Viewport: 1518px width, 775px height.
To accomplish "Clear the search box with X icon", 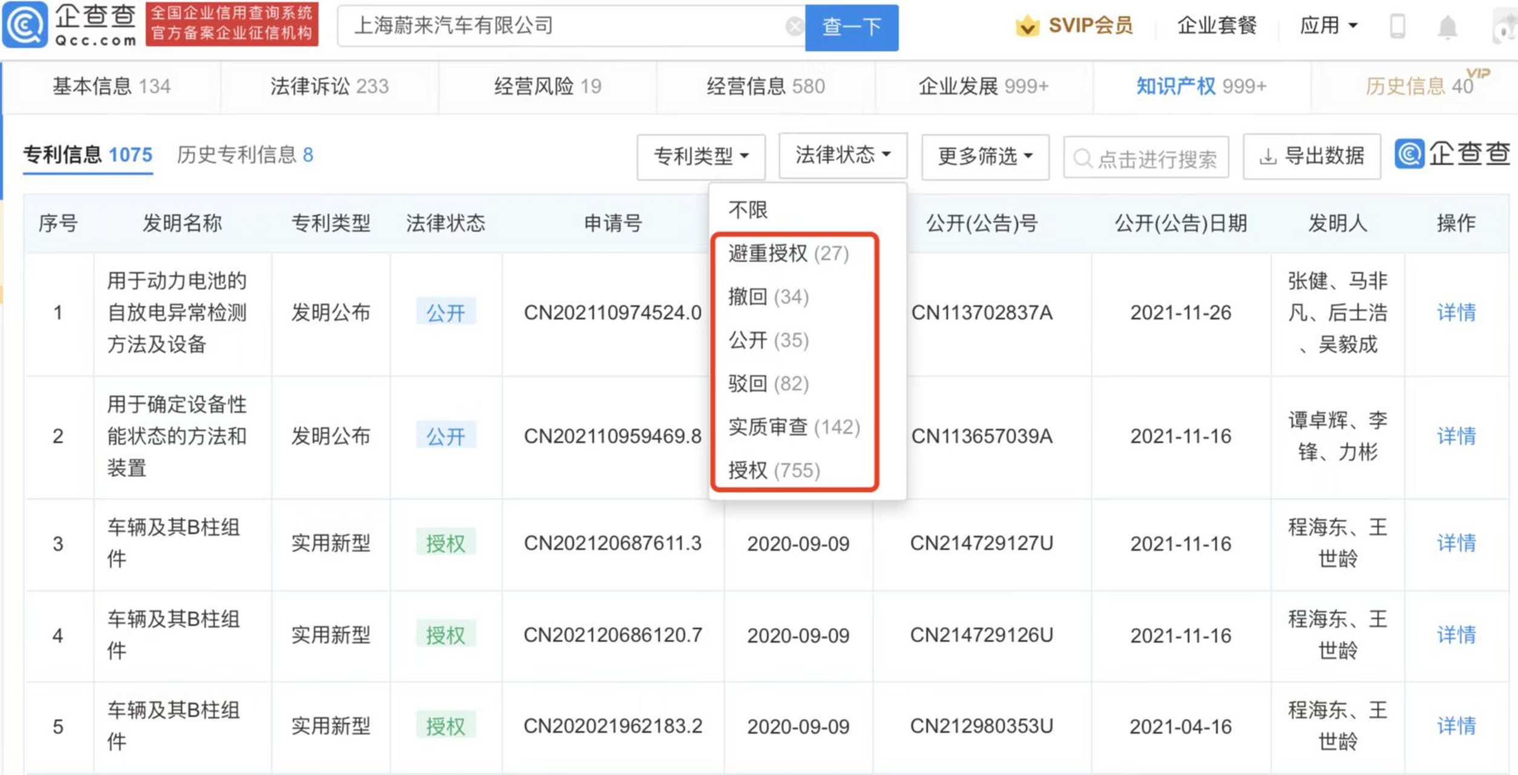I will coord(794,26).
